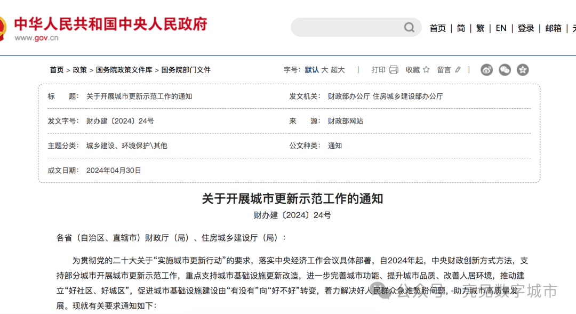Click the search magnifier icon

coord(409,27)
